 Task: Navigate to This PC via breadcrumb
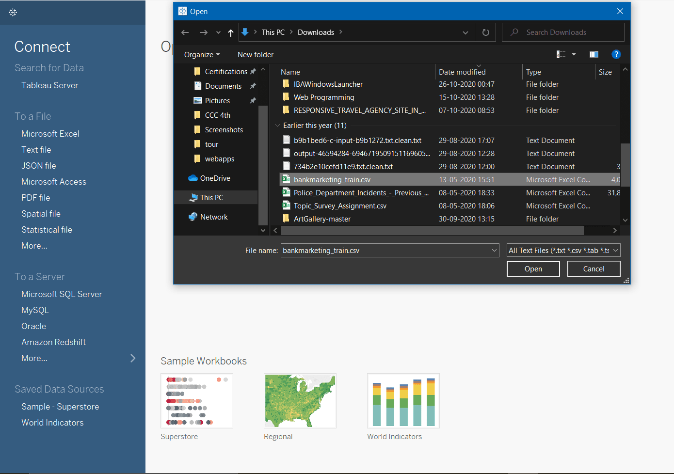click(273, 32)
